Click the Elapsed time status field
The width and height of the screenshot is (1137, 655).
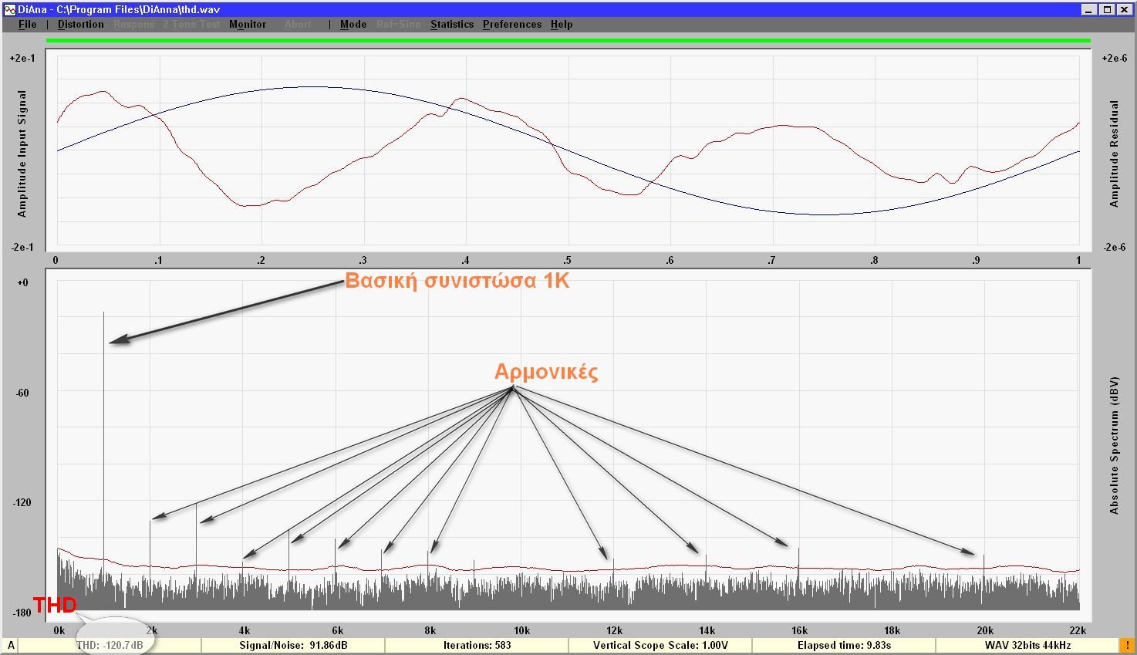(844, 646)
